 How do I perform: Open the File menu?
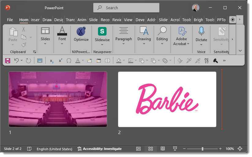10,20
